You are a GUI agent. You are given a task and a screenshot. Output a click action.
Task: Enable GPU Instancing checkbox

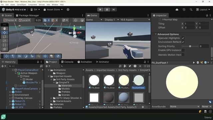(x=183, y=50)
